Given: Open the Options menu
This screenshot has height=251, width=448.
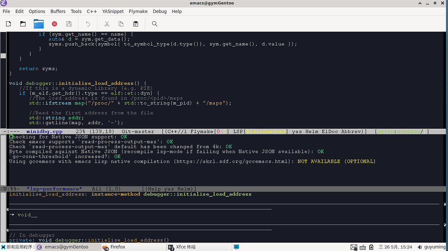Looking at the screenshot, I should click(x=37, y=11).
